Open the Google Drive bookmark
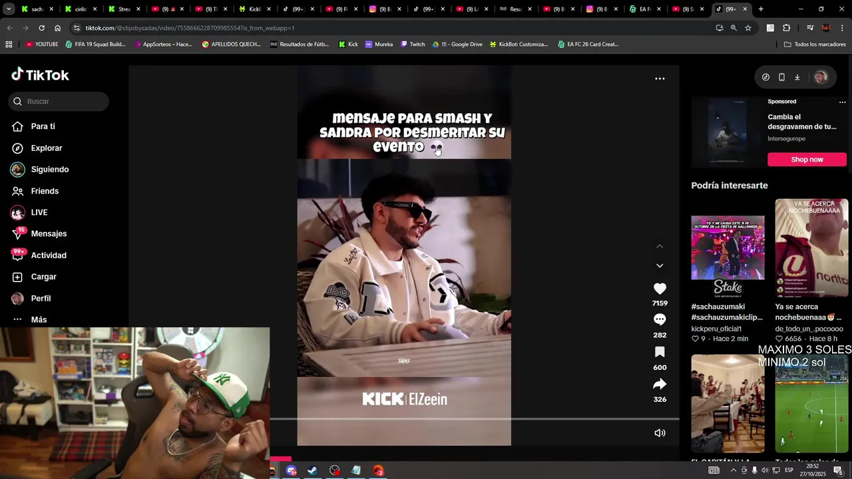 pyautogui.click(x=457, y=44)
